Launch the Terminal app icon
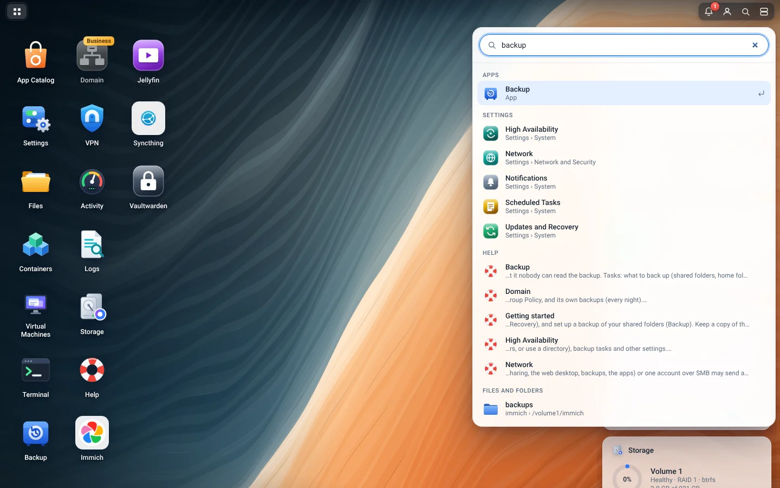Image resolution: width=780 pixels, height=488 pixels. (36, 370)
